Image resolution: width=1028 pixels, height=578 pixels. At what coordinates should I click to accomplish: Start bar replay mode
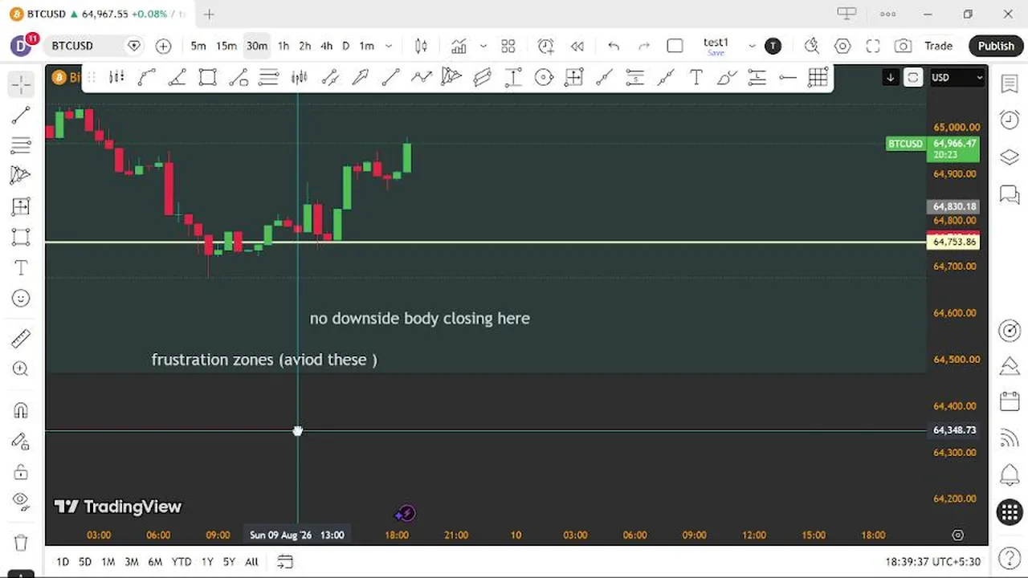pyautogui.click(x=577, y=46)
